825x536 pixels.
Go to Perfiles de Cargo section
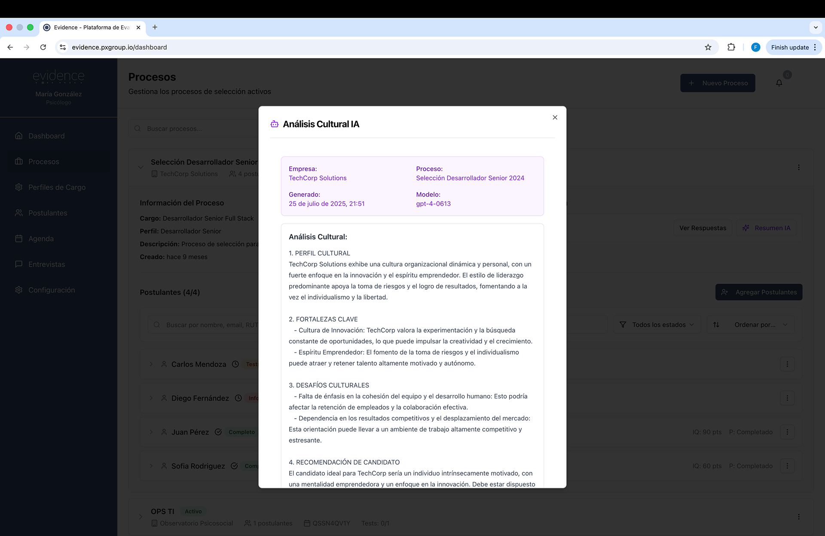[x=57, y=187]
